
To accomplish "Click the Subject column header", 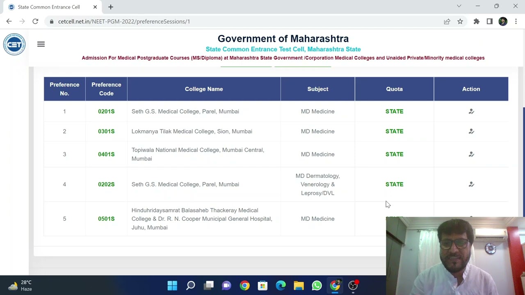I will coord(318,89).
